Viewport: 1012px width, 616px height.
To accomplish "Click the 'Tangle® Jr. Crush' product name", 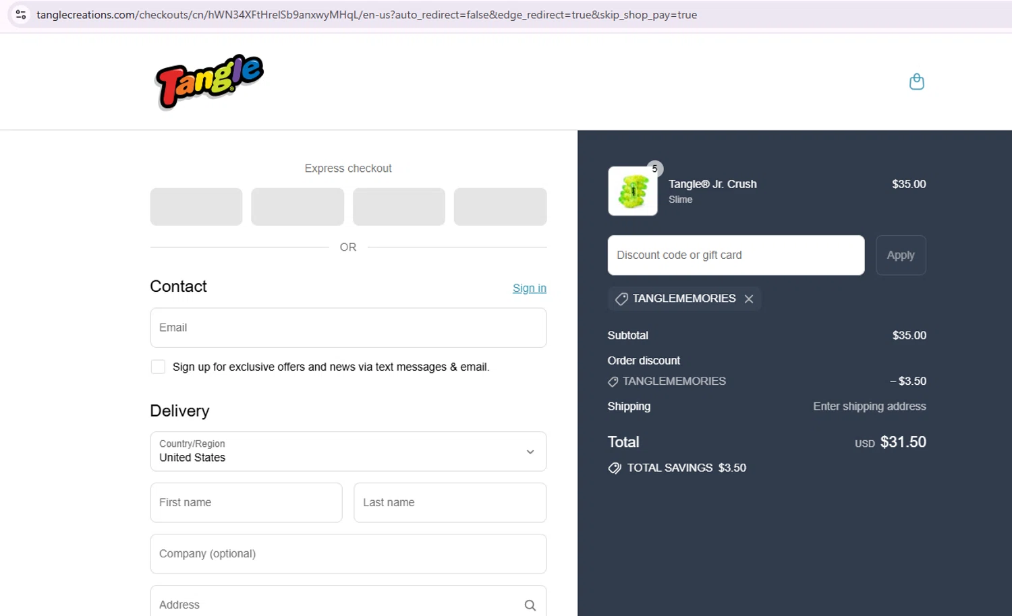I will click(712, 184).
